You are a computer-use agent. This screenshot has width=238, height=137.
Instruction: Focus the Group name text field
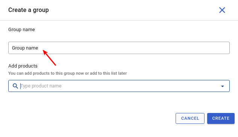119,48
